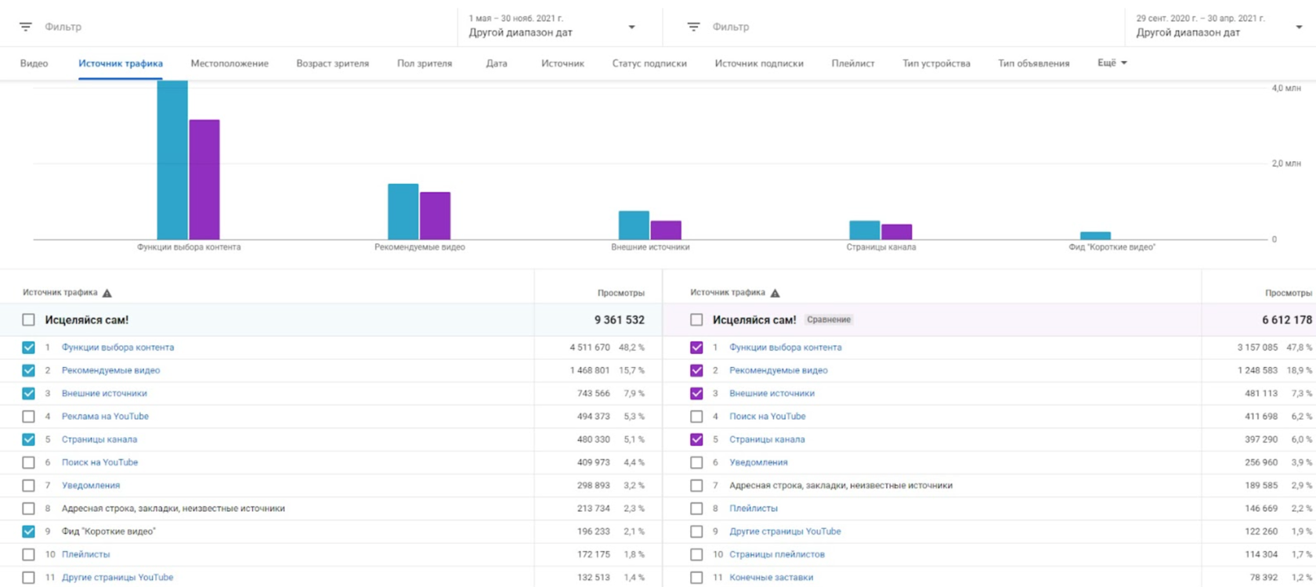
Task: Open the Статус подписки tab
Action: (x=649, y=63)
